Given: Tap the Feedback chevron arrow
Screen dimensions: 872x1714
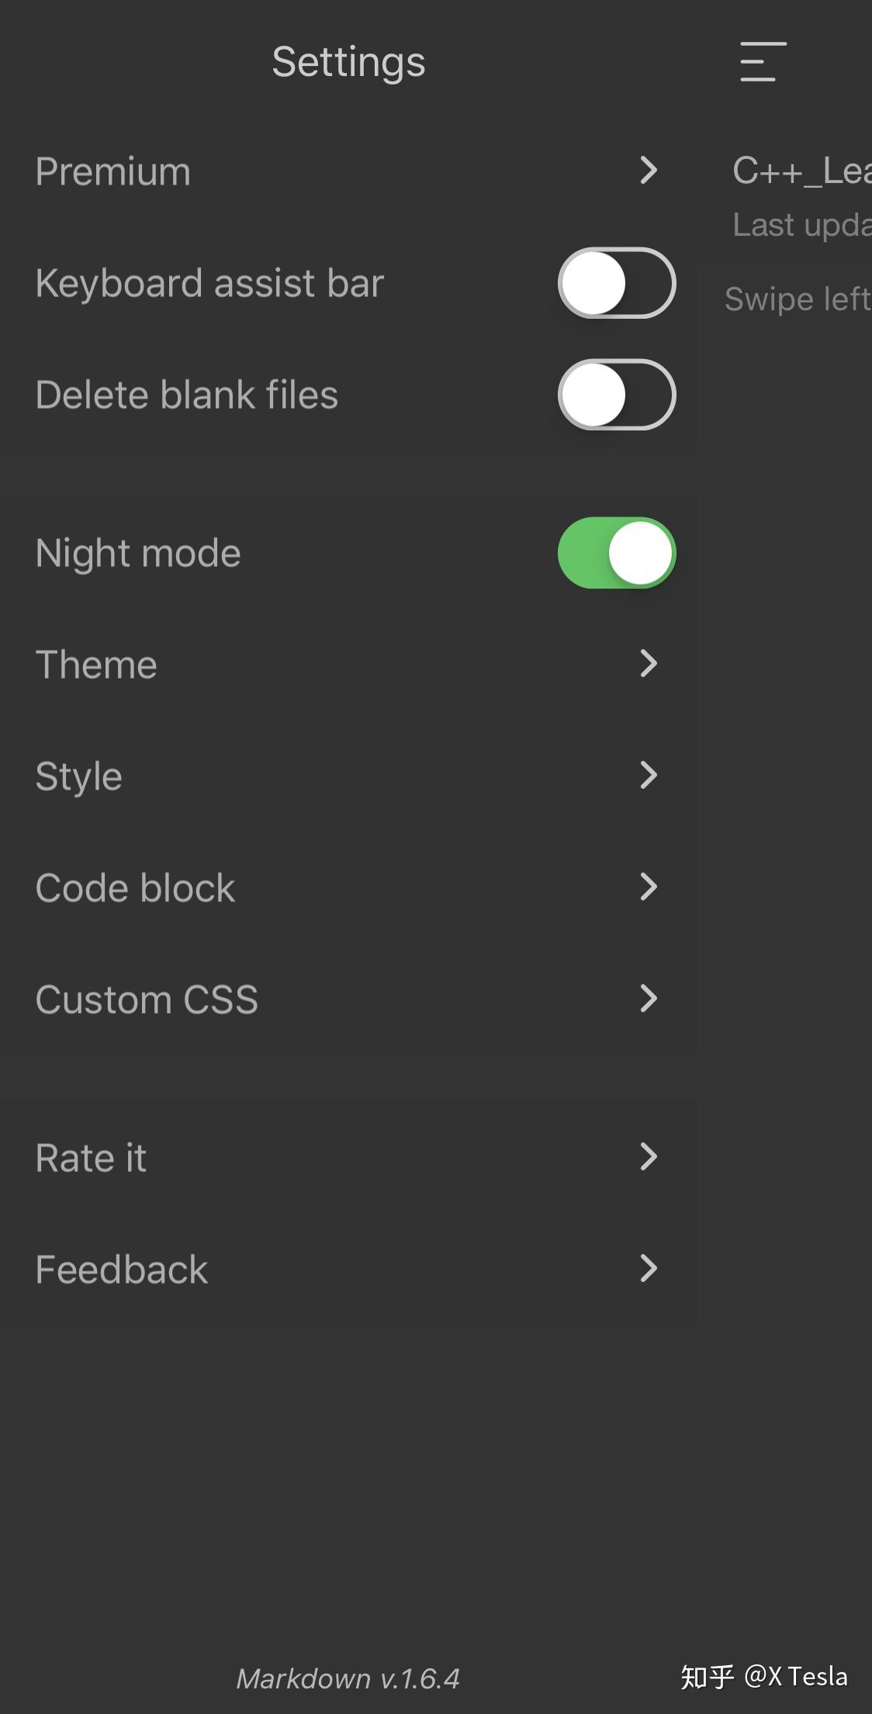Looking at the screenshot, I should pos(649,1269).
